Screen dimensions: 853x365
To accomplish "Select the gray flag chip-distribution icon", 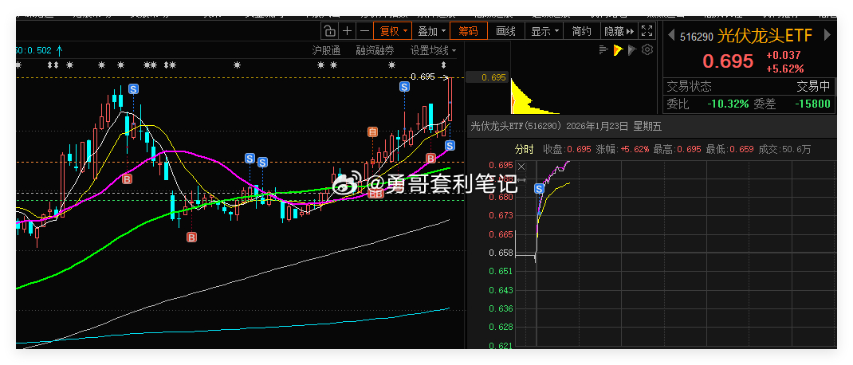I will pos(632,50).
